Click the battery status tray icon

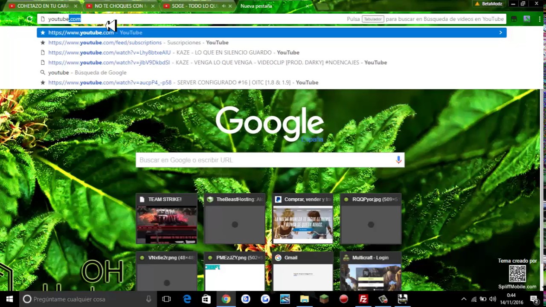(x=483, y=299)
